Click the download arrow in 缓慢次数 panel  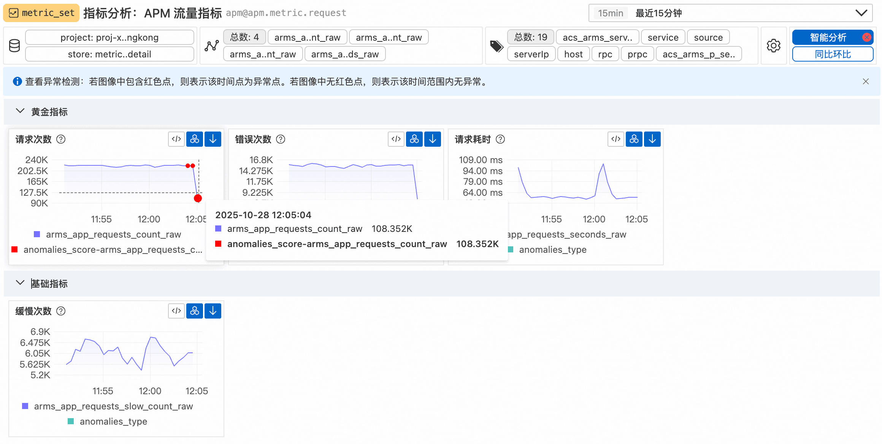click(213, 311)
